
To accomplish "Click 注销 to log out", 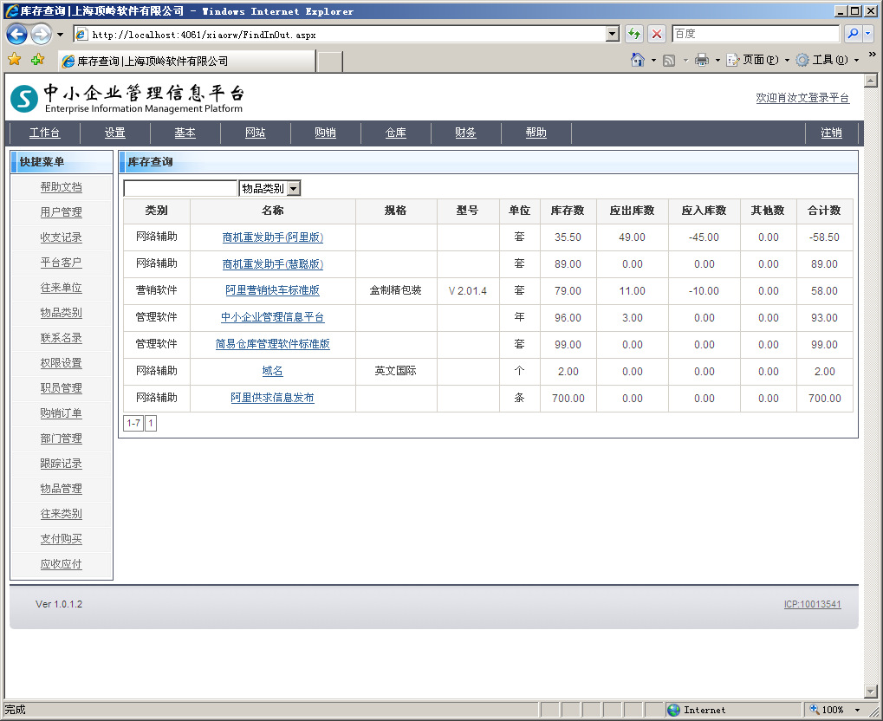I will (831, 133).
